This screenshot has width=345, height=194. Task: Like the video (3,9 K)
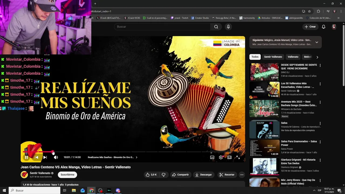(x=151, y=175)
